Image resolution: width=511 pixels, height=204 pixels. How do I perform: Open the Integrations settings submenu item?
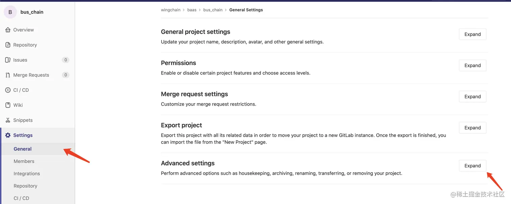point(27,174)
